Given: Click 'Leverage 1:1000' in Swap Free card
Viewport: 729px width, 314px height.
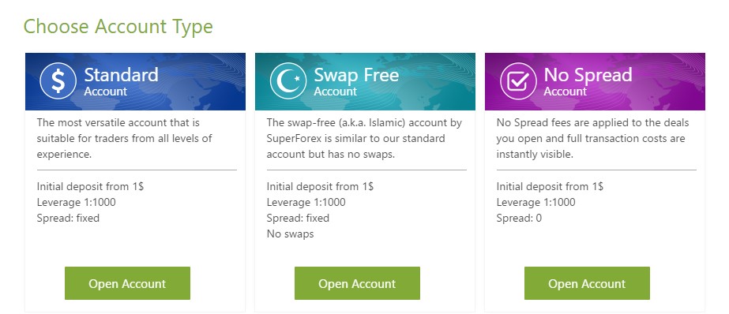Looking at the screenshot, I should 306,202.
